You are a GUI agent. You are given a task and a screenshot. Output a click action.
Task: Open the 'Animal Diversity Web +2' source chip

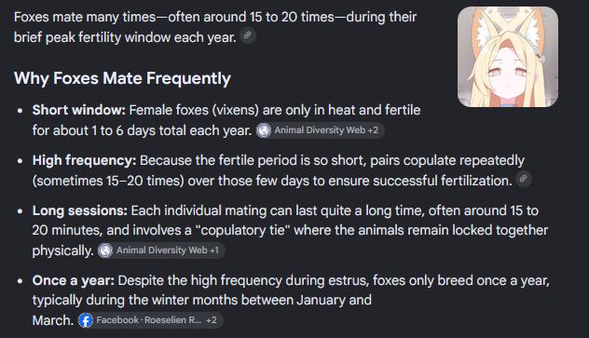(320, 130)
